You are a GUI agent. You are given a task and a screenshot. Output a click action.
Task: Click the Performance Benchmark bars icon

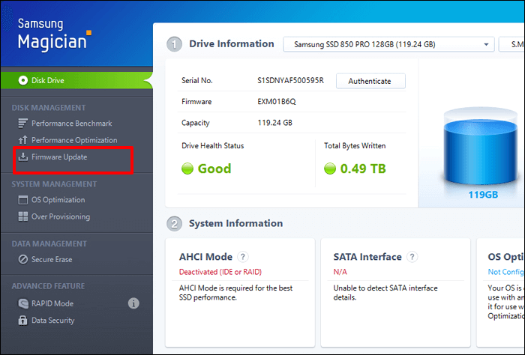(22, 124)
